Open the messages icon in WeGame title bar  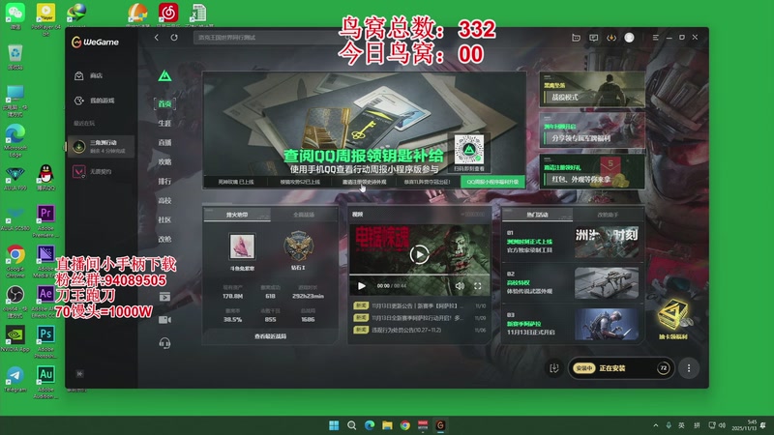click(x=594, y=38)
